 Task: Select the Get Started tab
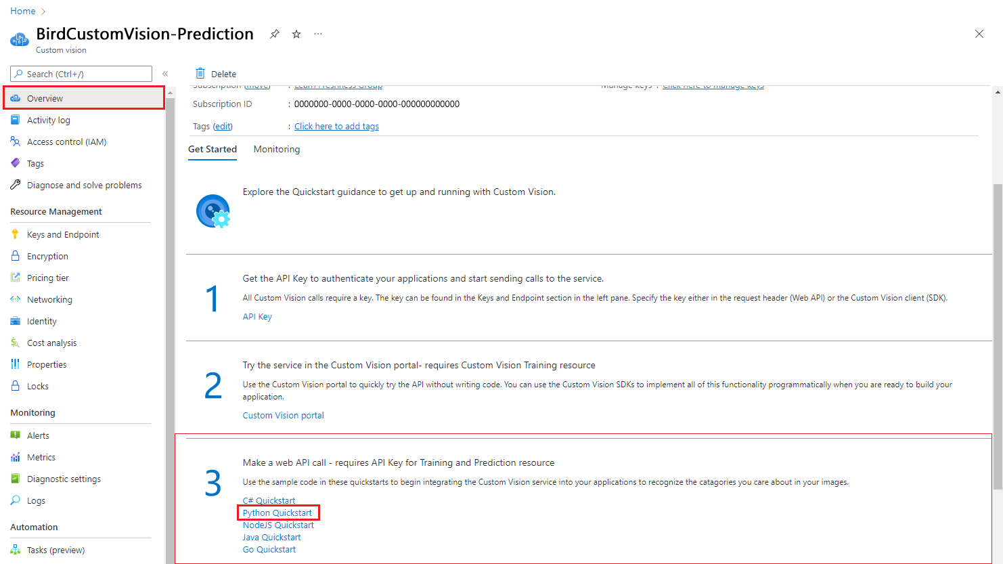213,149
